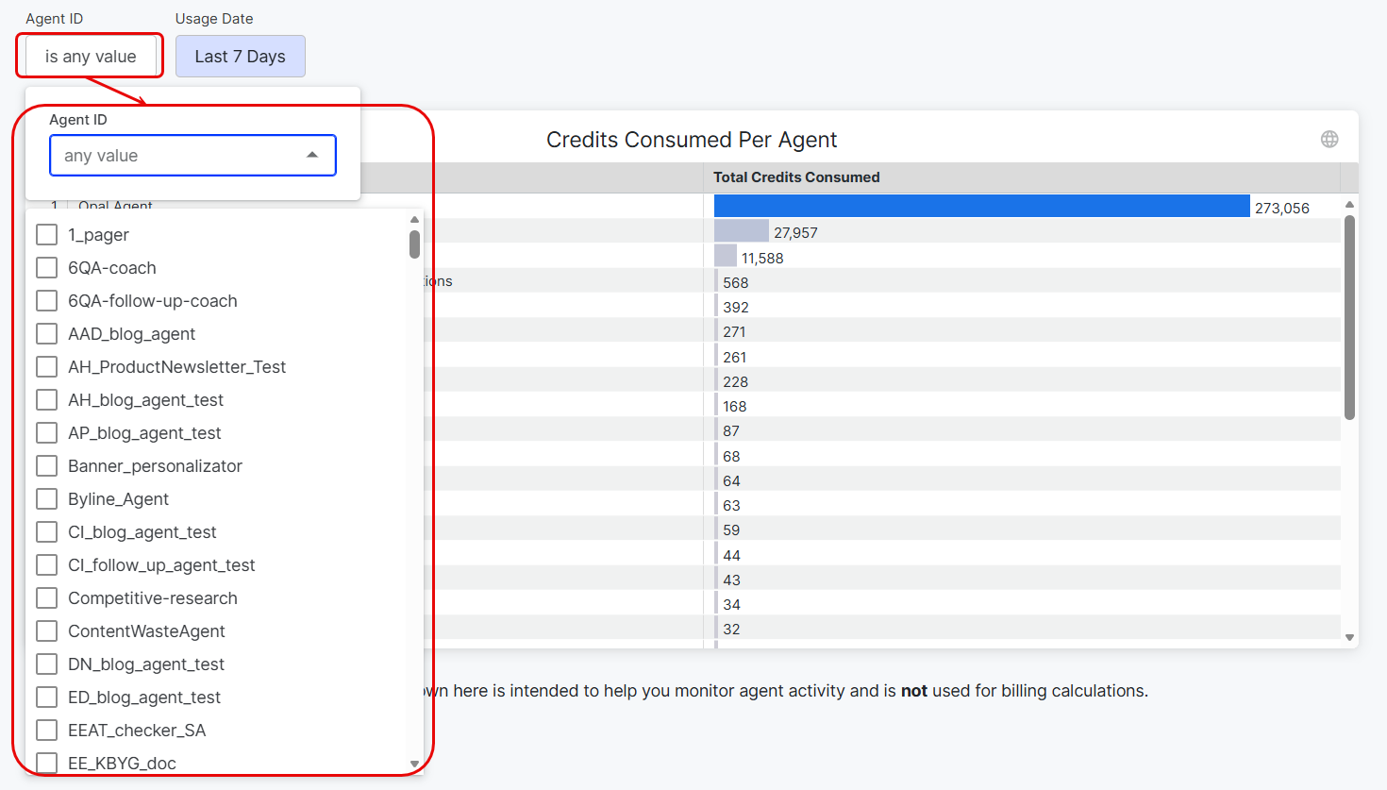Open the 'is any value' Agent ID filter
1387x790 pixels.
(91, 57)
